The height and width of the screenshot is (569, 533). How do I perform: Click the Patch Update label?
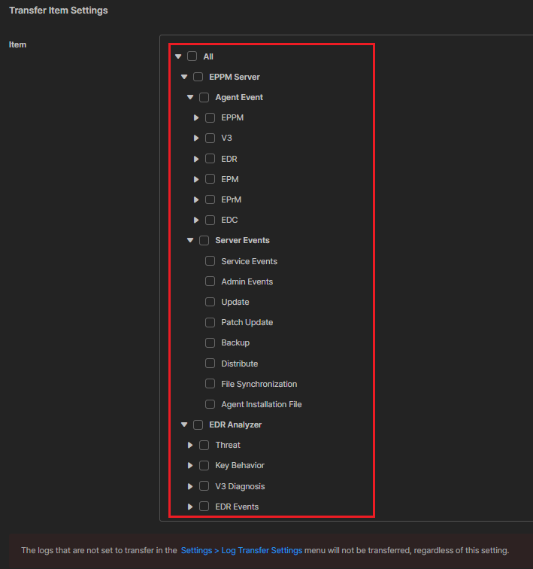click(x=247, y=322)
